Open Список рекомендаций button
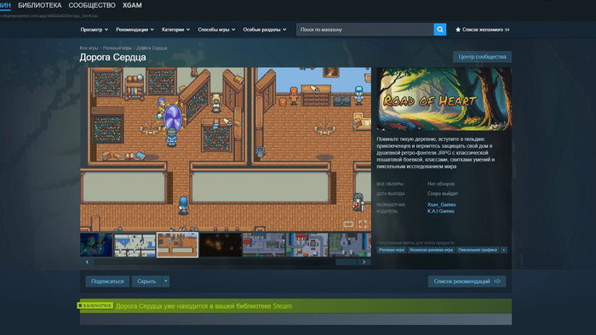The image size is (596, 335). tap(467, 281)
